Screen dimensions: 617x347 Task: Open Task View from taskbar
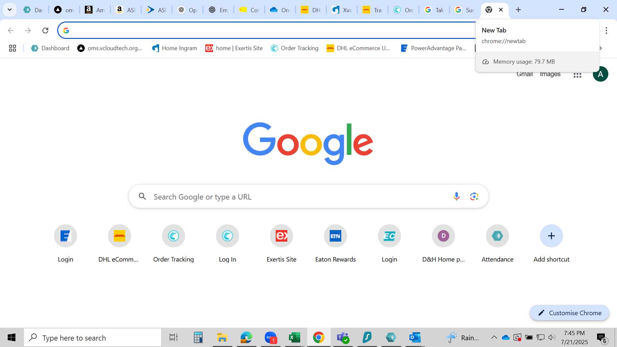pos(174,338)
